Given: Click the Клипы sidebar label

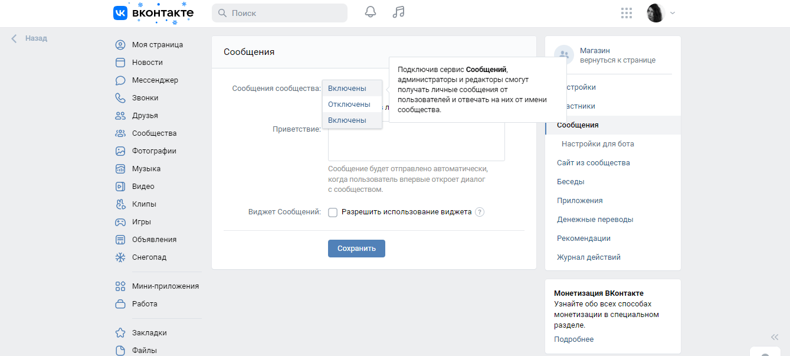Looking at the screenshot, I should click(x=144, y=204).
